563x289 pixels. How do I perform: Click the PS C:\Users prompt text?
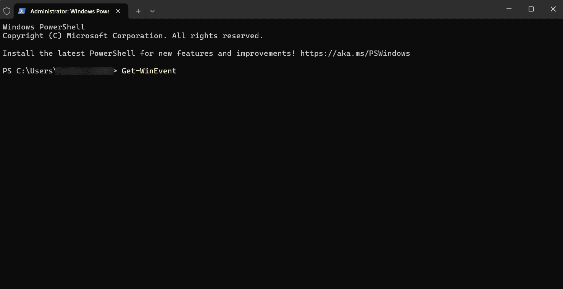[x=28, y=71]
